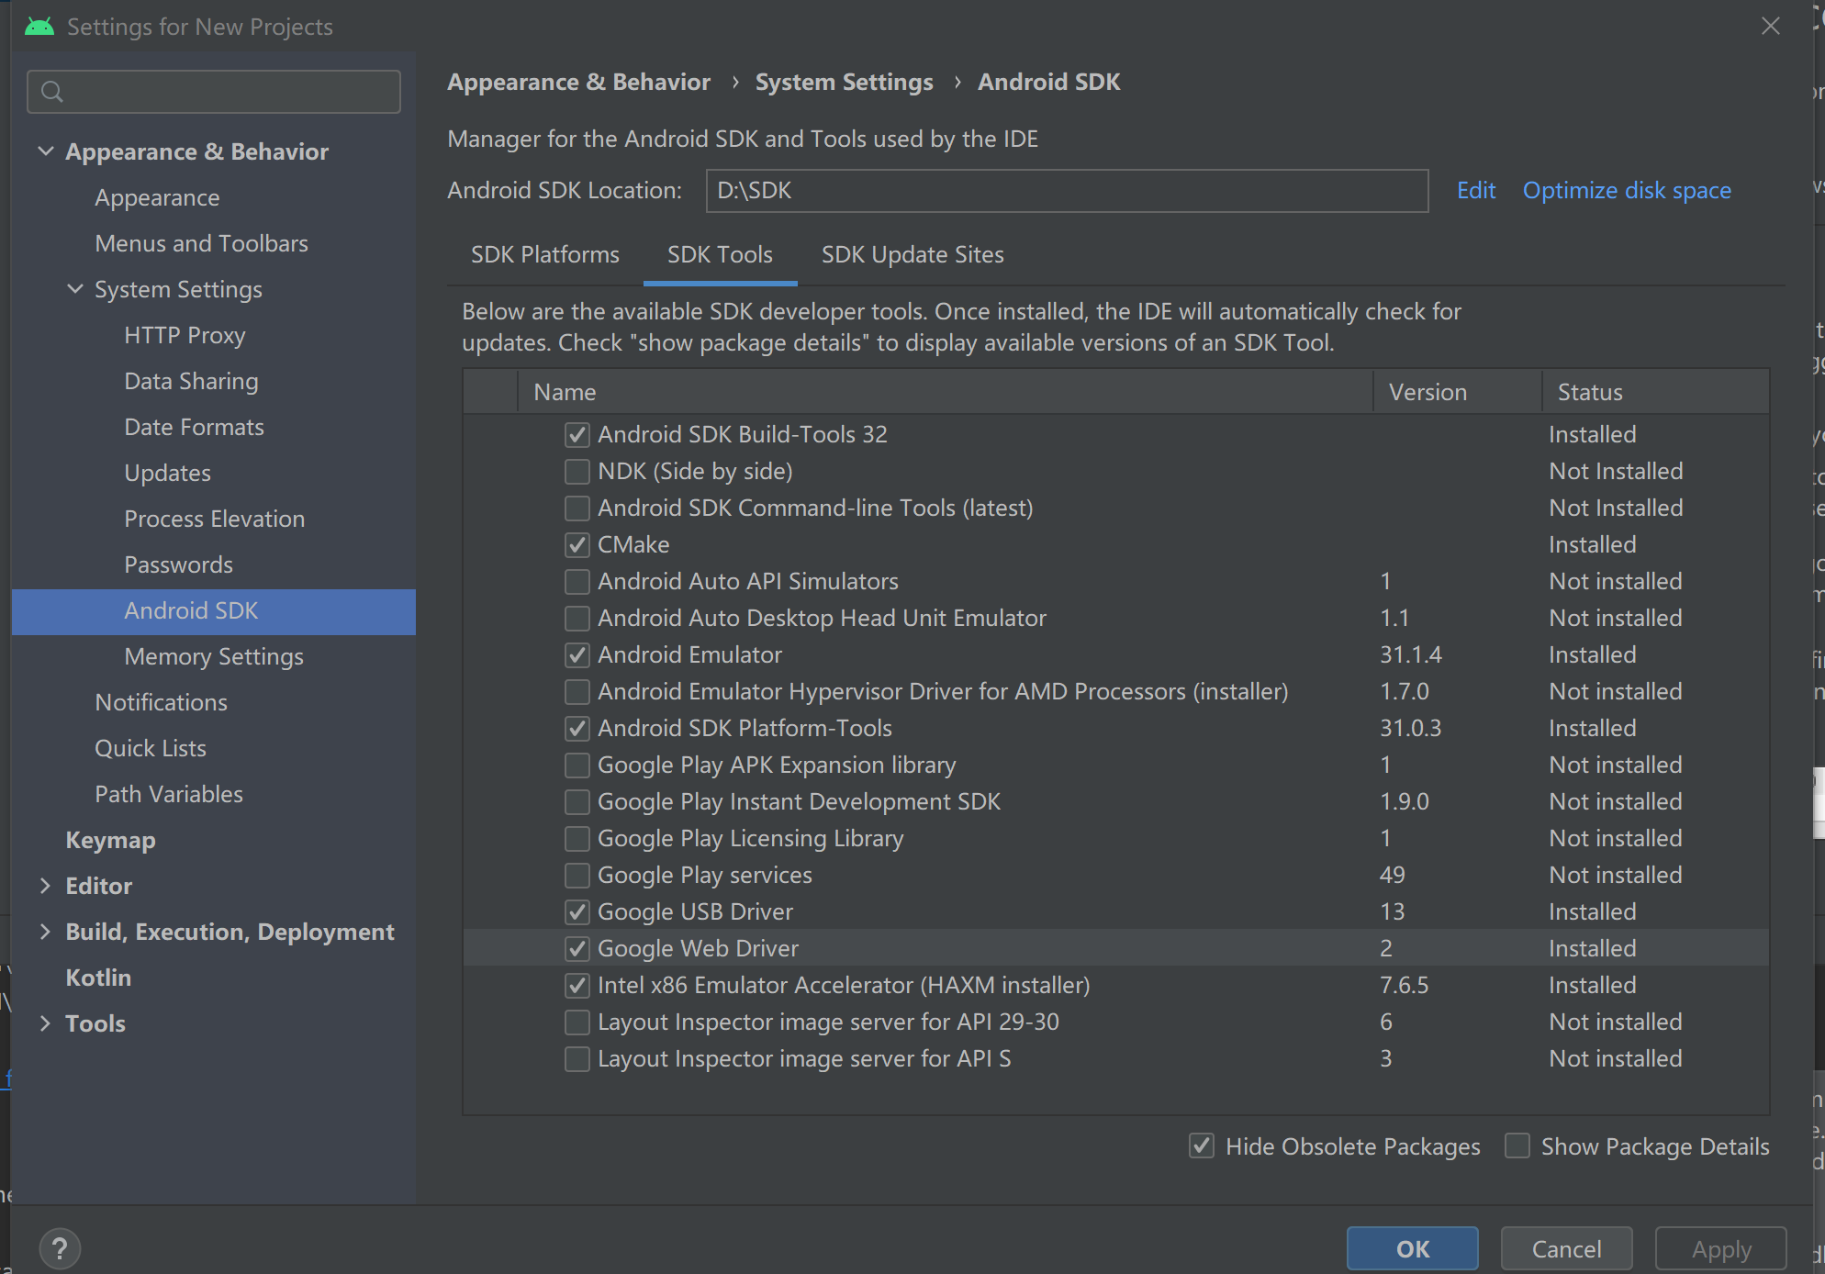Image resolution: width=1825 pixels, height=1274 pixels.
Task: Check Android SDK Command-line Tools (latest)
Action: [x=577, y=508]
